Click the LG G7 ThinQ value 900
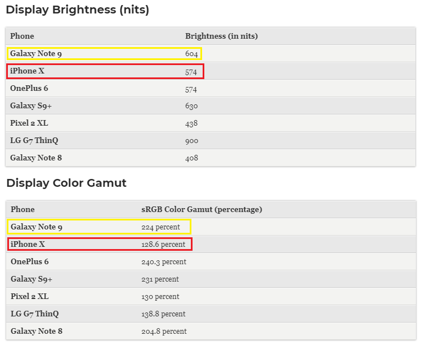This screenshot has height=345, width=421. coord(192,141)
